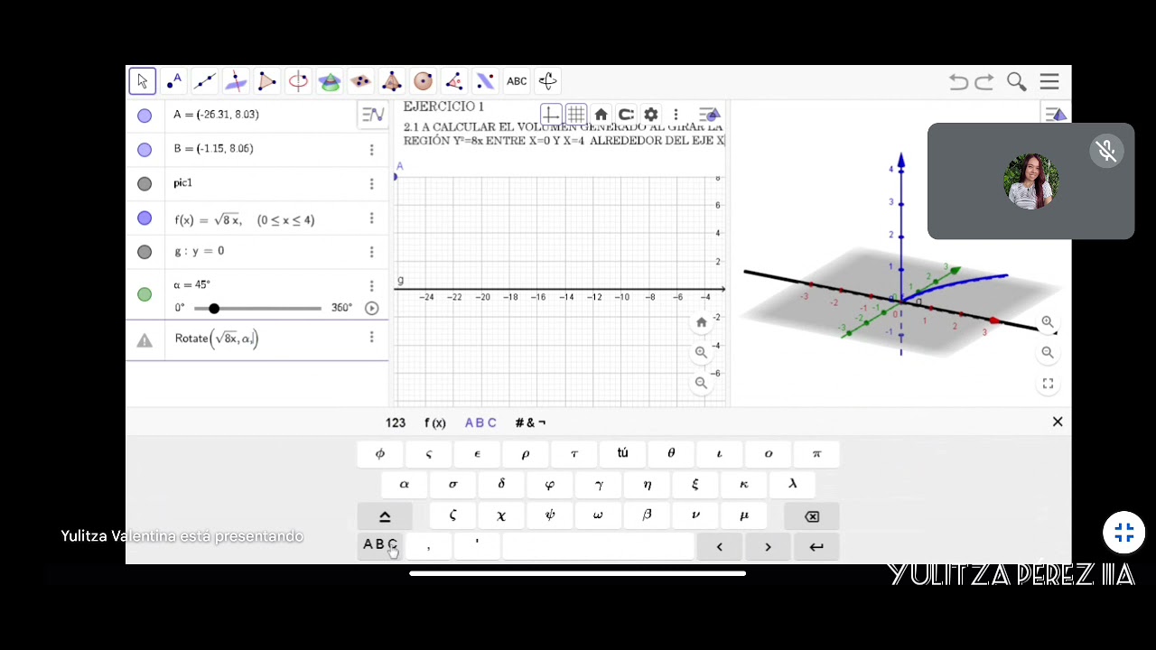
Task: Open options menu for B row
Action: pos(371,150)
